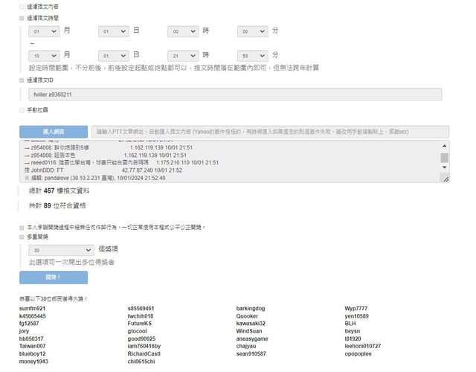This screenshot has width=476, height=372.
Task: Check the 手動加霸 option
Action: [x=22, y=110]
